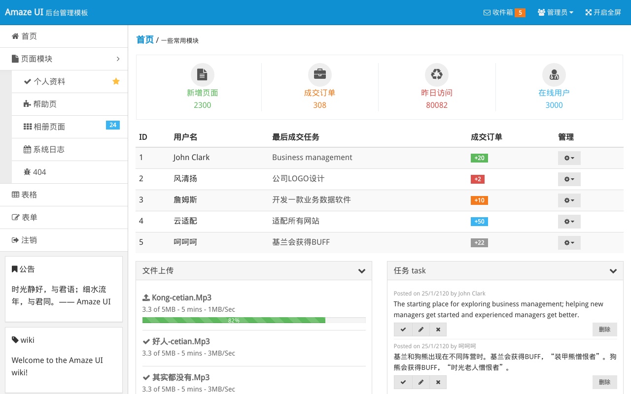Open the gear dropdown for 詹姆斯
The image size is (631, 394).
(x=569, y=200)
